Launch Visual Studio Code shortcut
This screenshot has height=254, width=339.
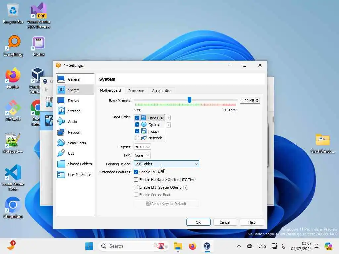click(13, 178)
